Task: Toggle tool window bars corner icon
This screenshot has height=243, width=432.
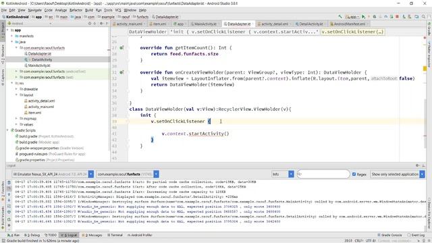Action: click(3, 241)
